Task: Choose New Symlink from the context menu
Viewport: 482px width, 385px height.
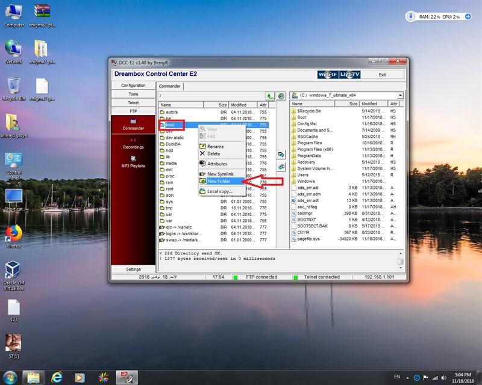Action: click(222, 174)
